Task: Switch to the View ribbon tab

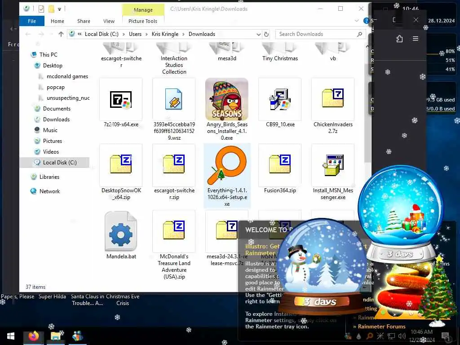Action: [x=109, y=21]
